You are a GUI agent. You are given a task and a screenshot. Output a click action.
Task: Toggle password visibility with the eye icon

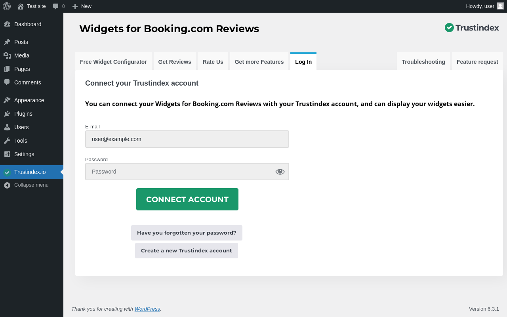click(x=280, y=172)
